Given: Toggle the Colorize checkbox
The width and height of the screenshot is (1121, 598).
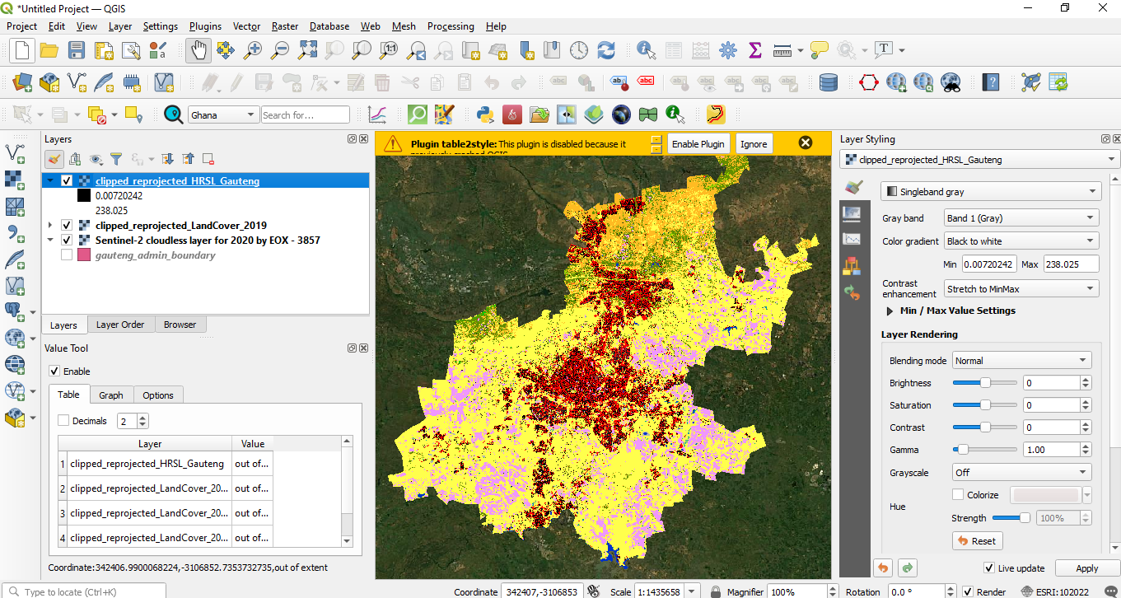Looking at the screenshot, I should (x=958, y=495).
